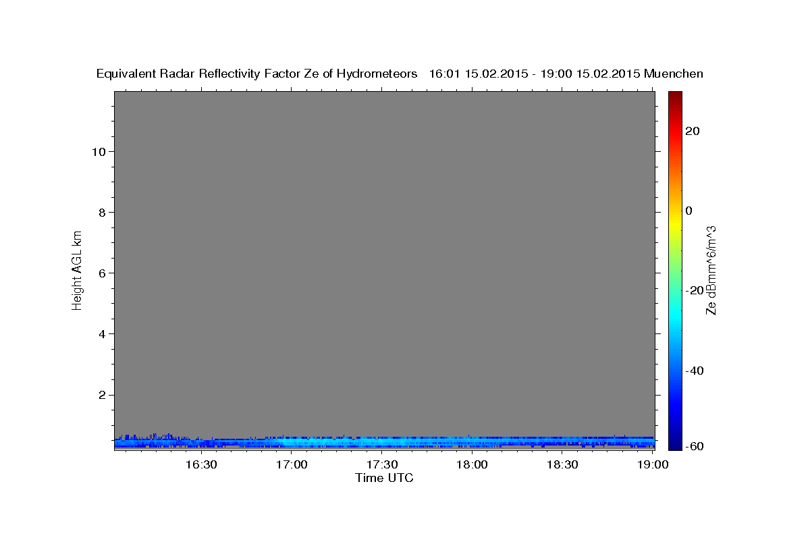The image size is (810, 540).
Task: Click the '17:00' time tick label
Action: click(x=292, y=465)
